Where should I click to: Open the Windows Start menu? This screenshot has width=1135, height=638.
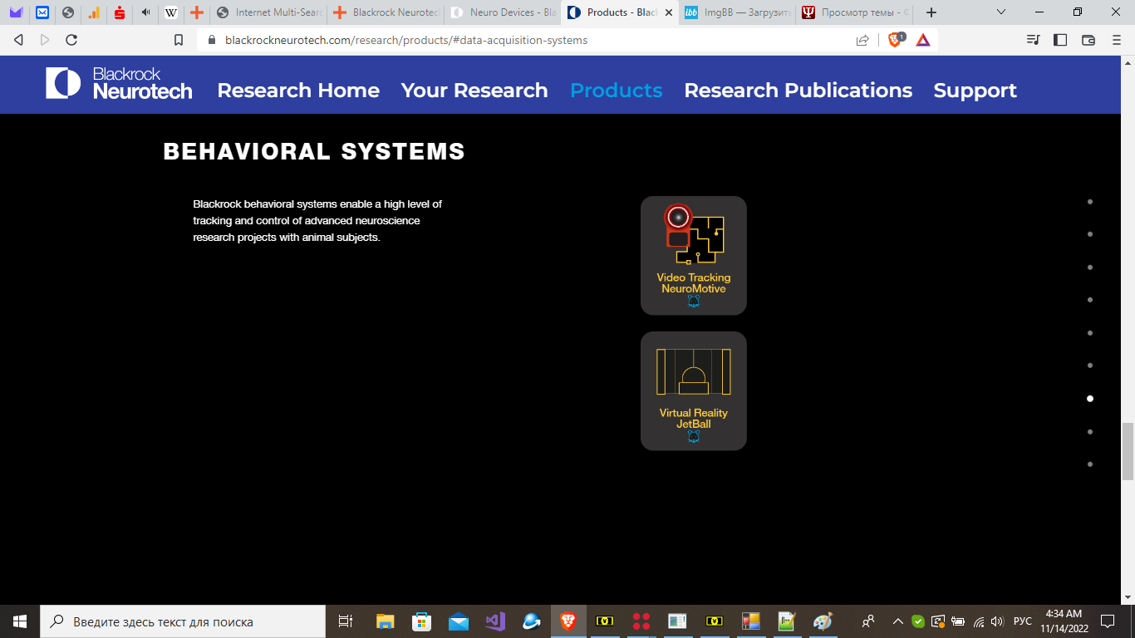[x=20, y=621]
